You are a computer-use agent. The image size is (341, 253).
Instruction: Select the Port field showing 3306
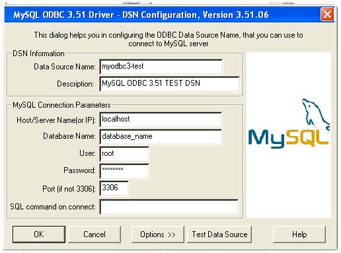tap(114, 188)
